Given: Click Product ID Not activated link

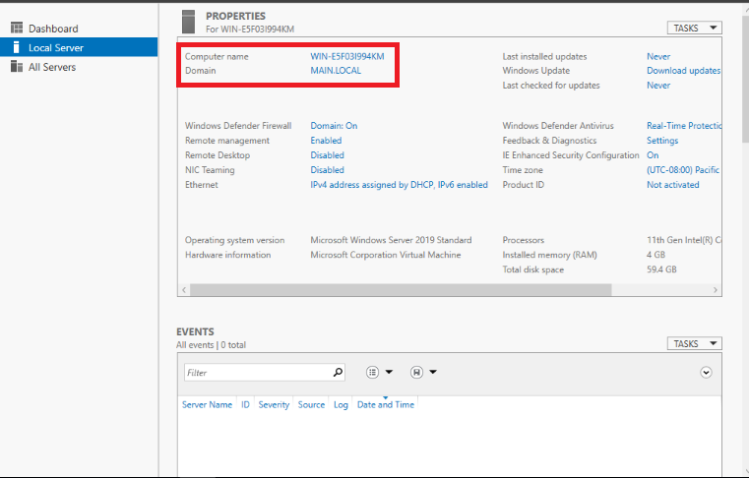Looking at the screenshot, I should point(672,185).
